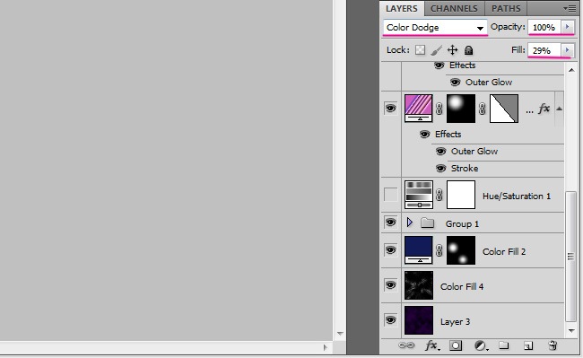Select the 'Layer 3' layer name
583x358 pixels.
click(455, 321)
